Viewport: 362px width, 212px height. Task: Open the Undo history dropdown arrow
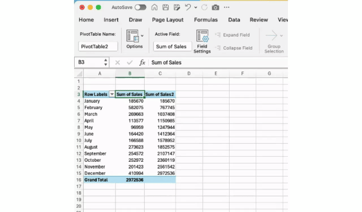pyautogui.click(x=196, y=7)
